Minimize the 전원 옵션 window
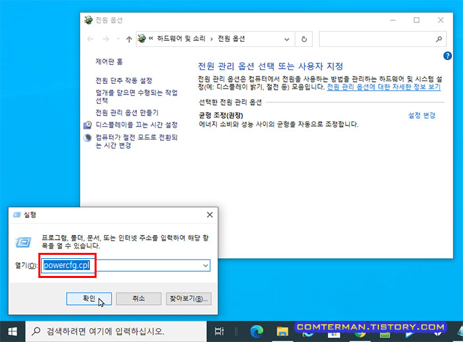463x342 pixels. 393,20
